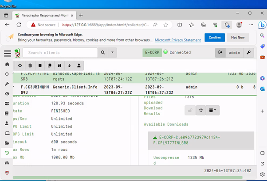This screenshot has height=181, width=267.
Task: Open Collected Artifacts history sidebar icon
Action: click(x=7, y=153)
